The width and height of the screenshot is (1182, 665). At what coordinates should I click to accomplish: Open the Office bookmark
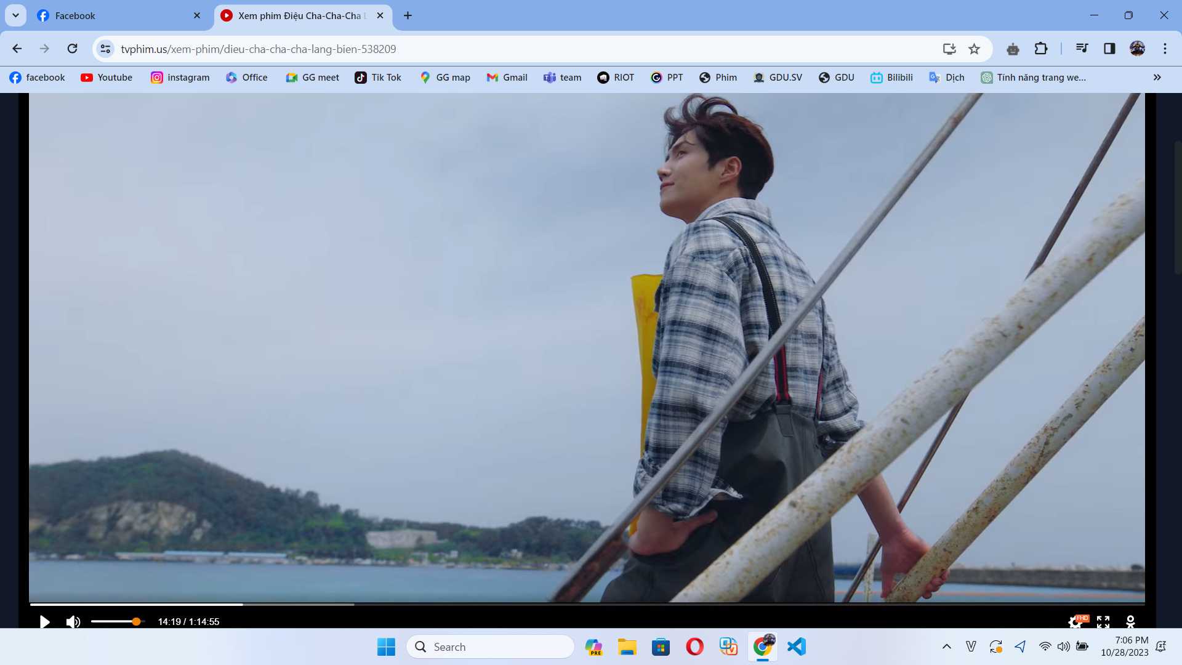click(x=247, y=78)
